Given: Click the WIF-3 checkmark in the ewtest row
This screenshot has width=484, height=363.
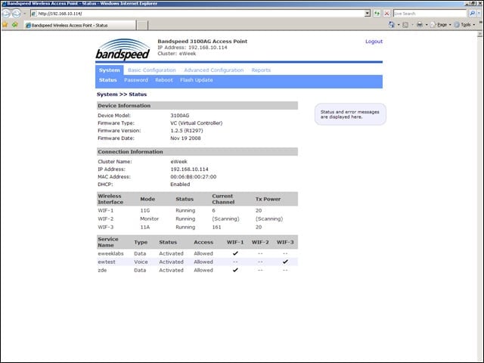Looking at the screenshot, I should pos(285,262).
